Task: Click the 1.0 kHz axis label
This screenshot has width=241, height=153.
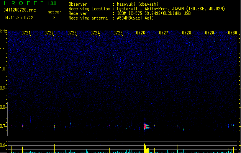Action: [x=3, y=69]
